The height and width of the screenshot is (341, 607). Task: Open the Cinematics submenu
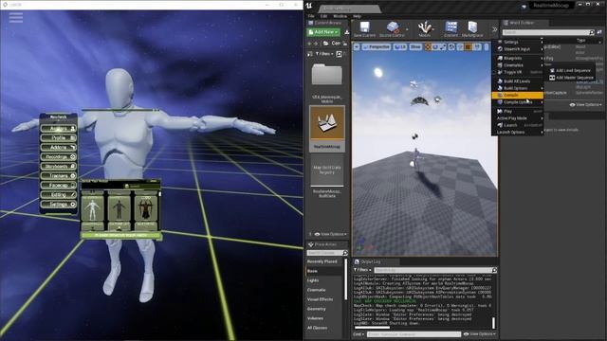coord(517,65)
